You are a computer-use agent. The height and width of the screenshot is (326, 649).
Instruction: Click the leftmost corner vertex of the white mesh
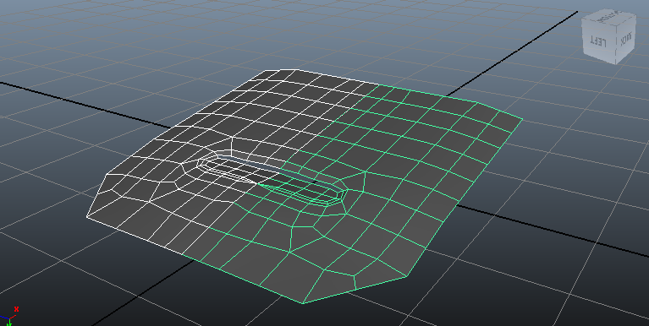tap(87, 216)
